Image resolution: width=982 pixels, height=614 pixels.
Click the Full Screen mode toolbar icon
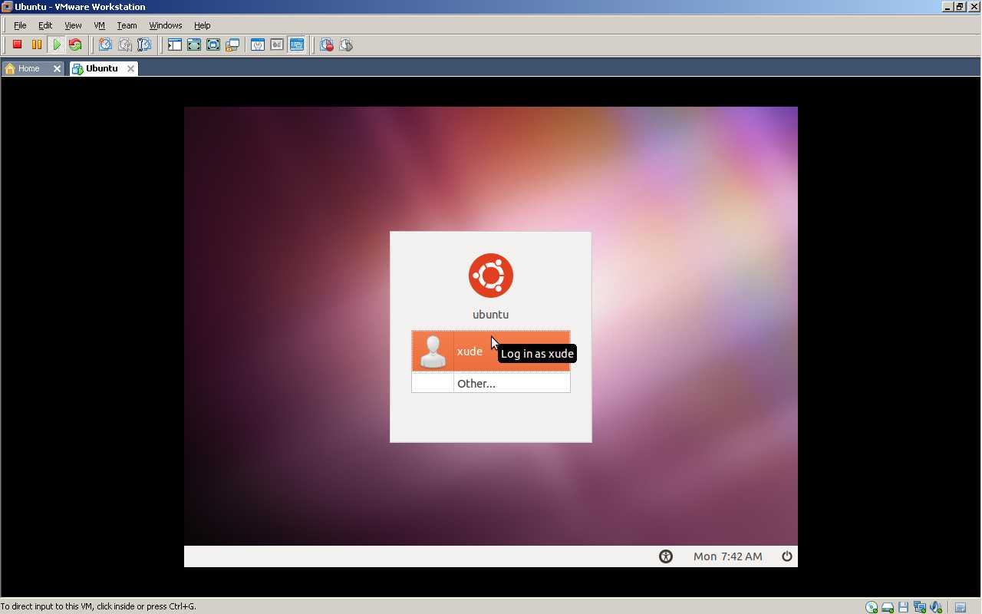click(213, 45)
